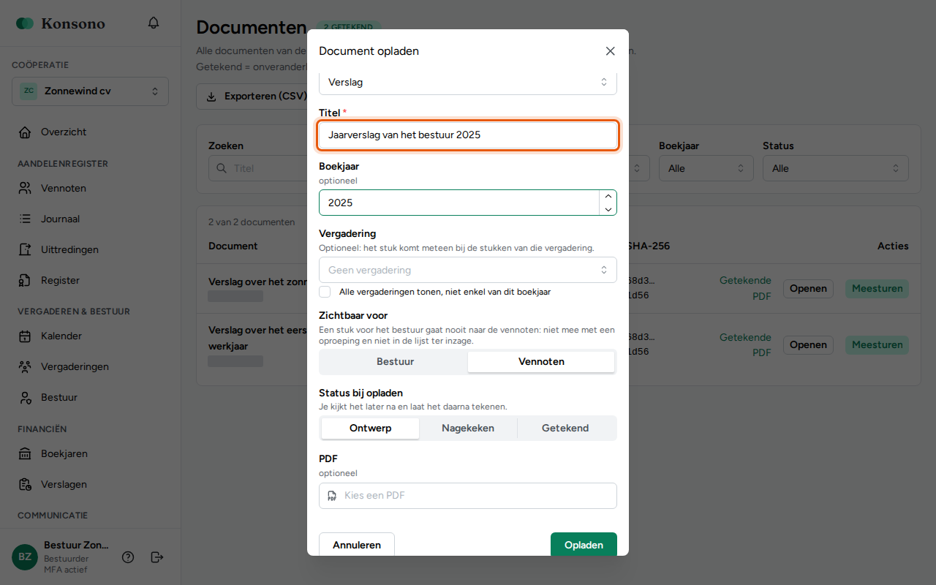936x585 pixels.
Task: Choose Nagekeken upload status
Action: 468,429
